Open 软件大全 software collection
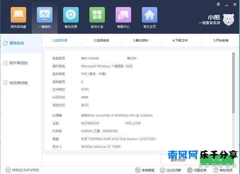Screen dimensions: 240x174 (97, 18)
